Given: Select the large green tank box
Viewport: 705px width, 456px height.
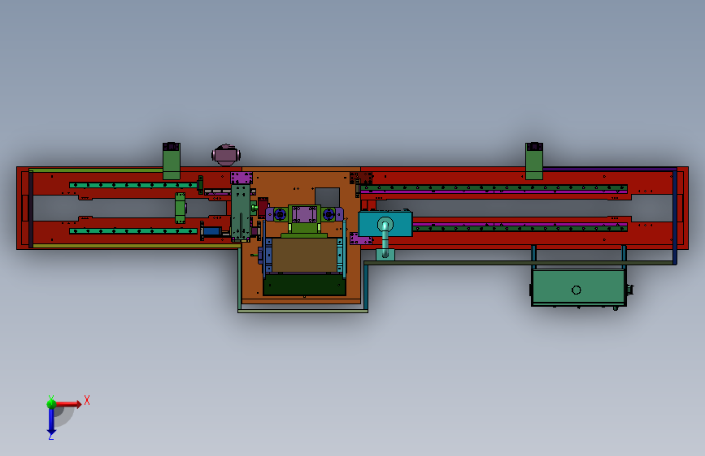Looking at the screenshot, I should click(x=578, y=288).
